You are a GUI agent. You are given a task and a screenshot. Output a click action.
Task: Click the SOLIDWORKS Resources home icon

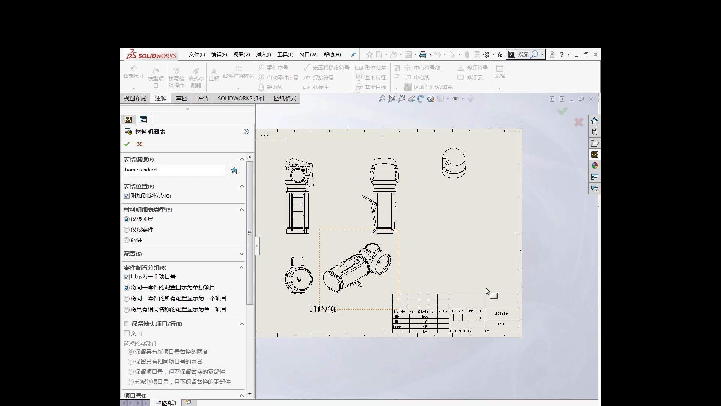594,121
